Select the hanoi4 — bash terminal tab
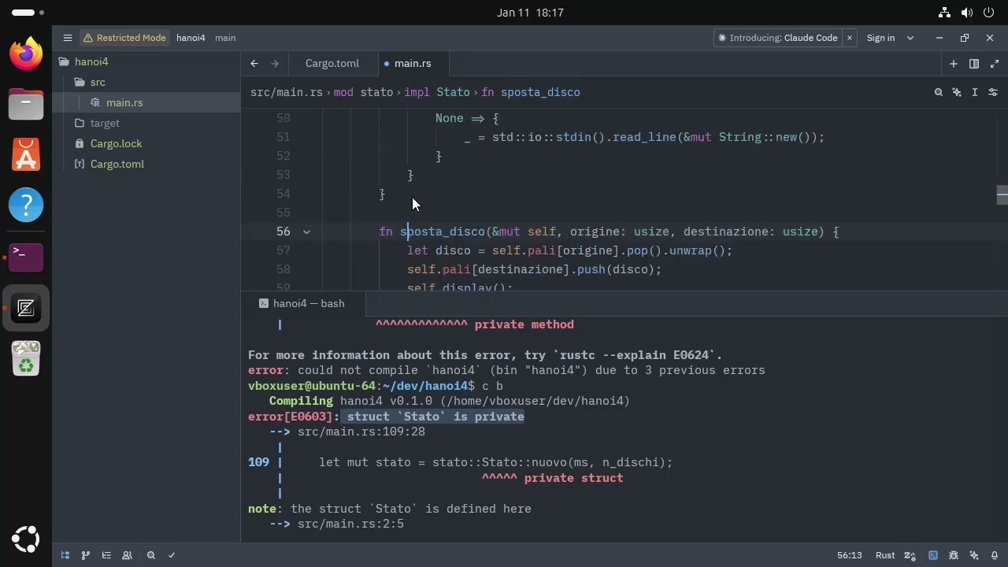Image resolution: width=1008 pixels, height=567 pixels. coord(302,303)
